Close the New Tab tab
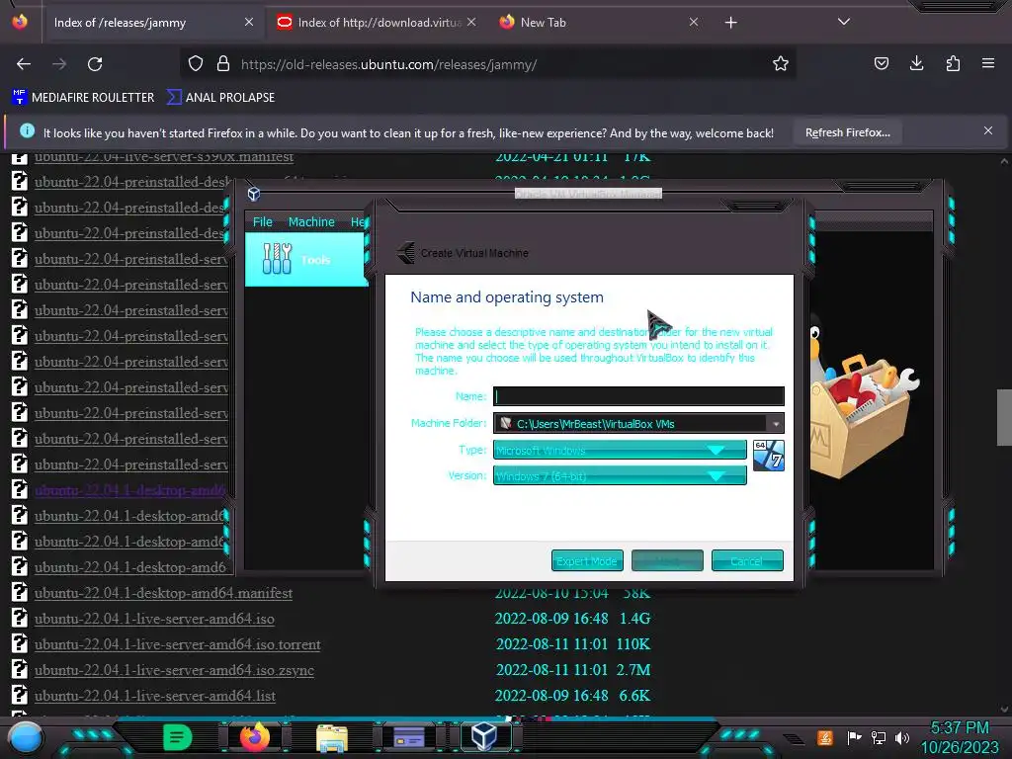Image resolution: width=1012 pixels, height=759 pixels. pyautogui.click(x=693, y=23)
